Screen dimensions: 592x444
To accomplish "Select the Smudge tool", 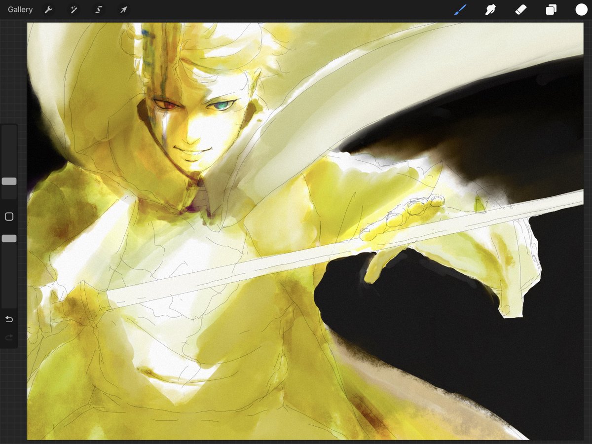I will (490, 9).
